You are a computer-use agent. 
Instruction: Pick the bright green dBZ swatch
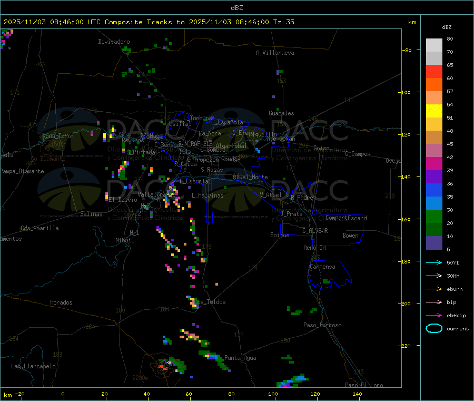pos(434,216)
